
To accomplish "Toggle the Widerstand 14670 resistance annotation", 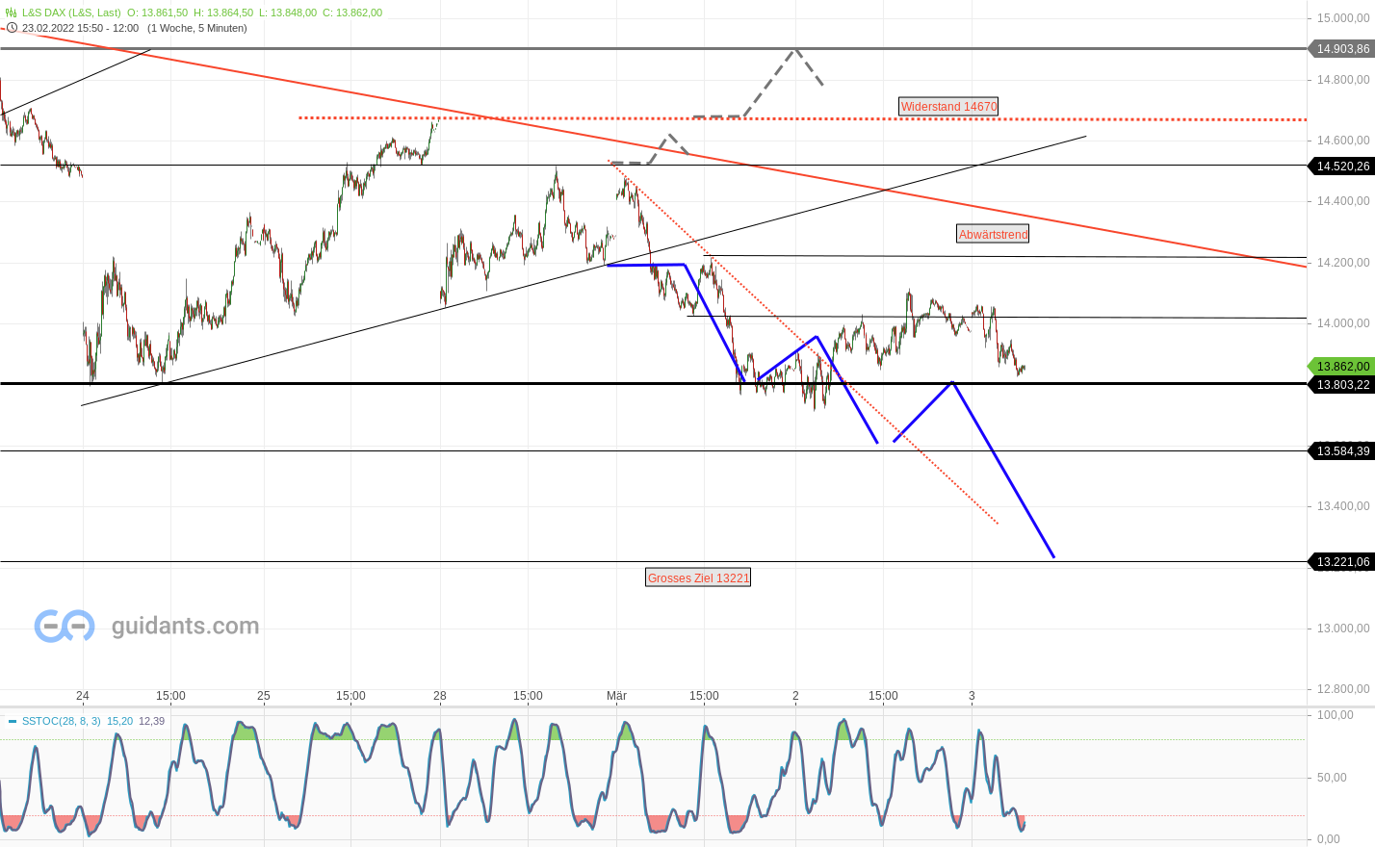I will [948, 106].
